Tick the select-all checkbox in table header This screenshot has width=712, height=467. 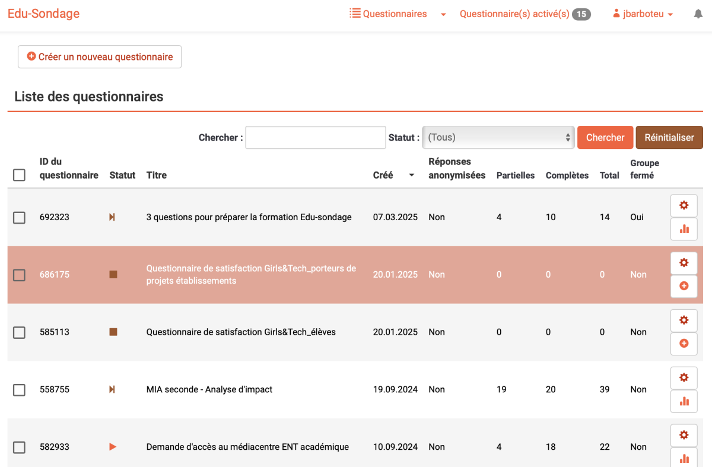click(x=19, y=175)
